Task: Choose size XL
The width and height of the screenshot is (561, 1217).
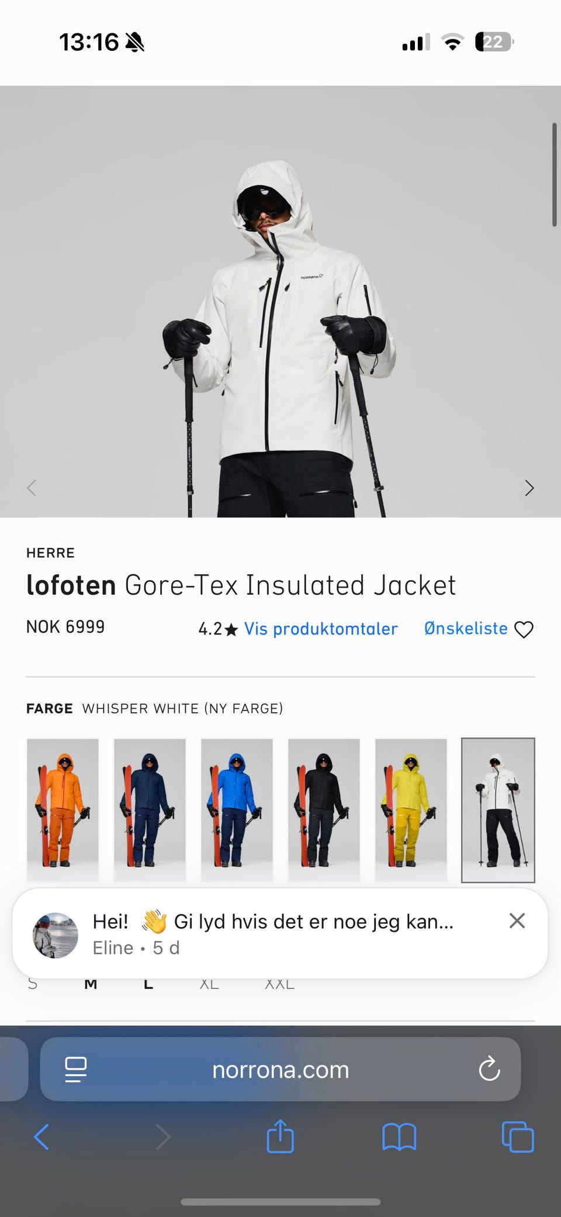Action: point(209,984)
